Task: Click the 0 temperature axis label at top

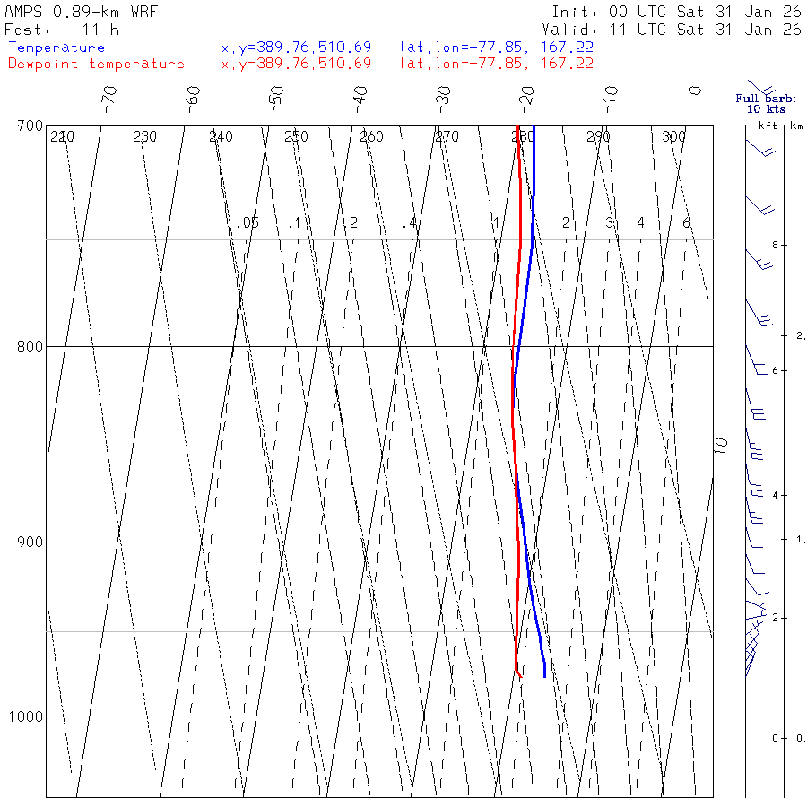Action: pos(695,91)
